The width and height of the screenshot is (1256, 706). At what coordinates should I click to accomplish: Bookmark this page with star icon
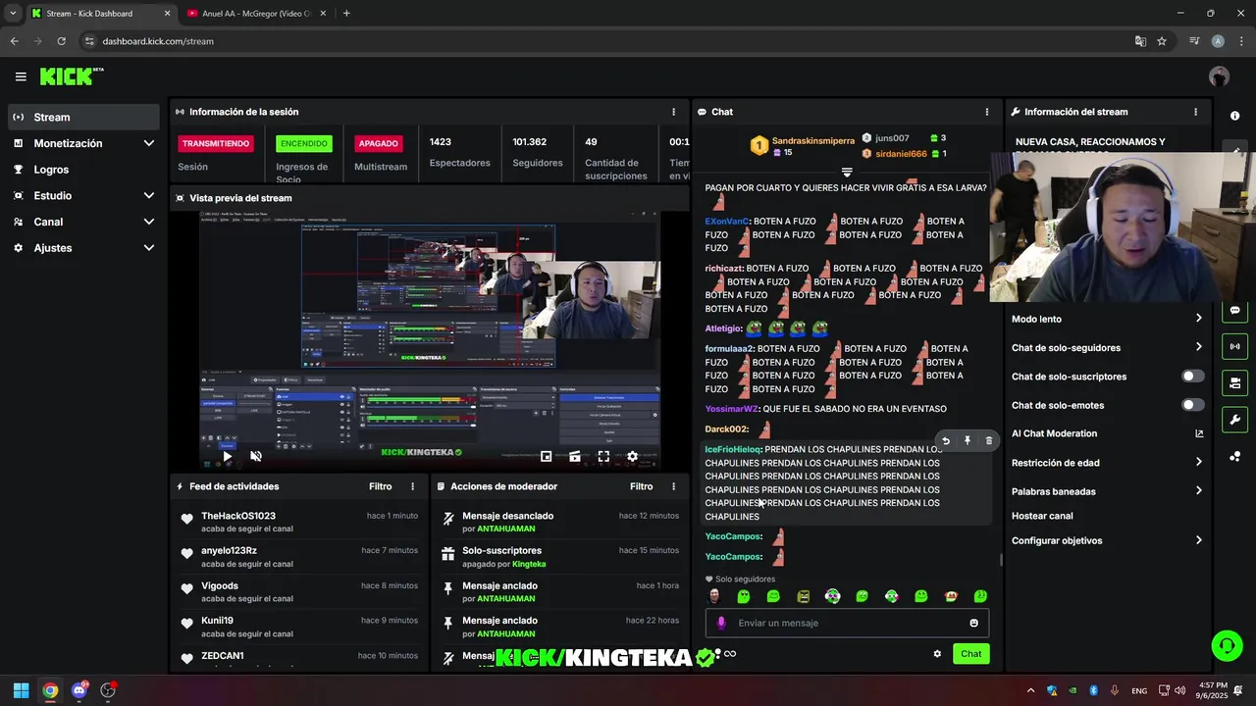pos(1162,41)
